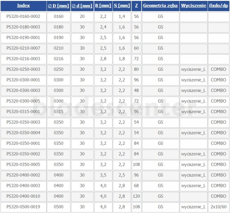The width and height of the screenshot is (230, 213).
Task: Select the PS320-0500-0019 index cell
Action: 23,207
